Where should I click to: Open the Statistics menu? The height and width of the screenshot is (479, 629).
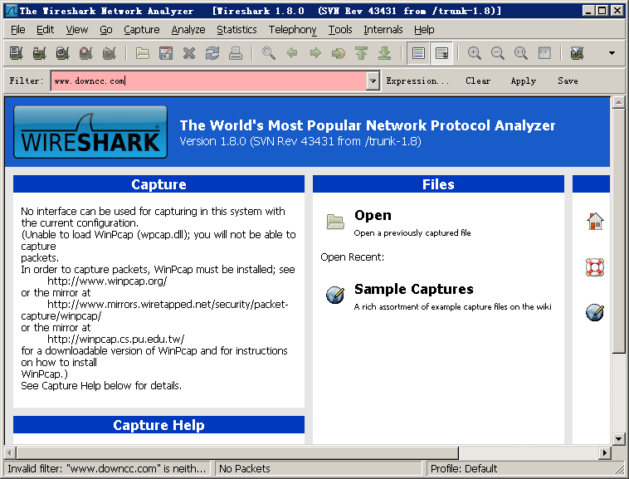tap(236, 30)
